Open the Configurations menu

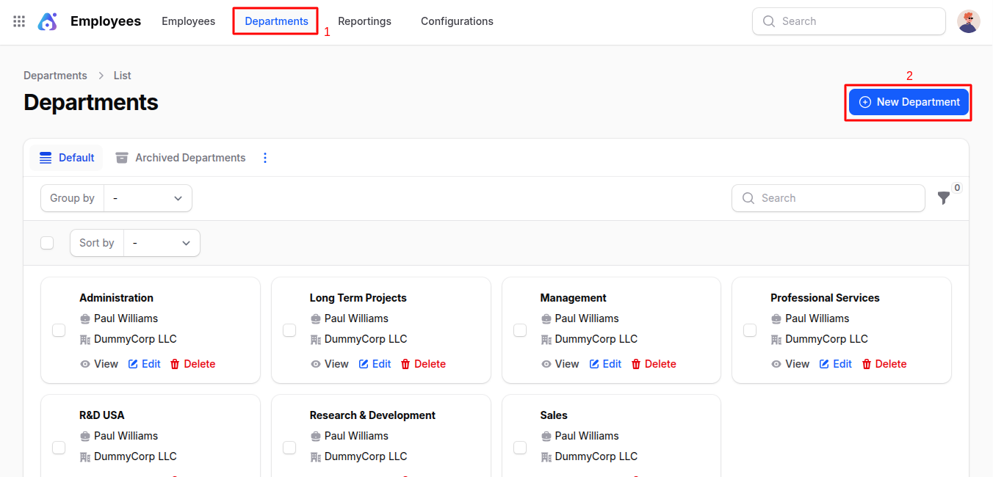[x=457, y=21]
